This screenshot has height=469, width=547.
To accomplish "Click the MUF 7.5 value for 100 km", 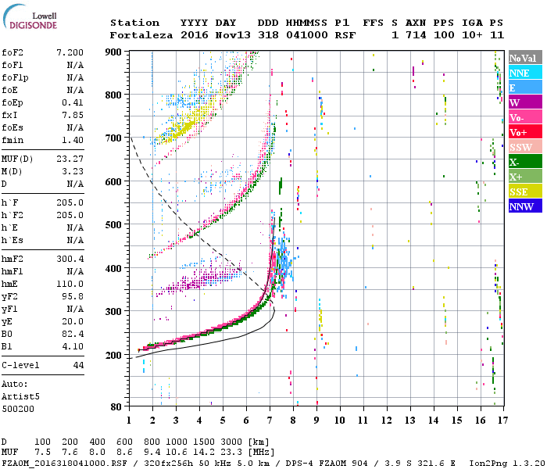I will coord(42,452).
